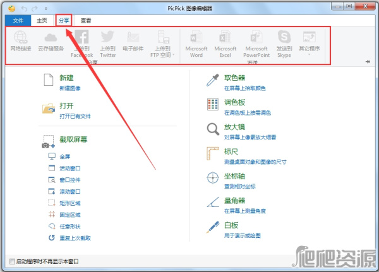This screenshot has height=272, width=379.
Task: Click the New Image (新建图像) link
Action: tap(70, 88)
